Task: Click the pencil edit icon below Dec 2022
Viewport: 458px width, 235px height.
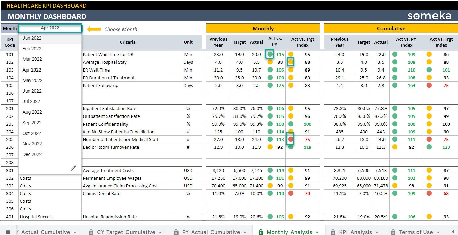Action: 73,168
